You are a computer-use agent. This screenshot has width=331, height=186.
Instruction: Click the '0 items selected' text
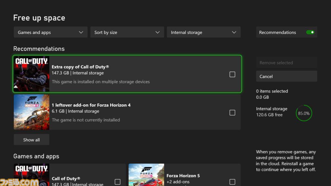(272, 91)
